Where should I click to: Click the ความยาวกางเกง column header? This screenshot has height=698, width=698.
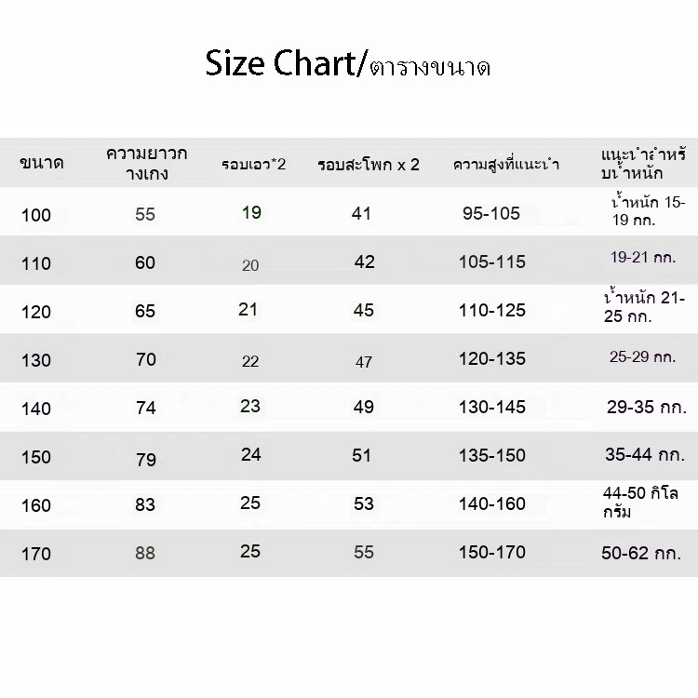tap(146, 163)
